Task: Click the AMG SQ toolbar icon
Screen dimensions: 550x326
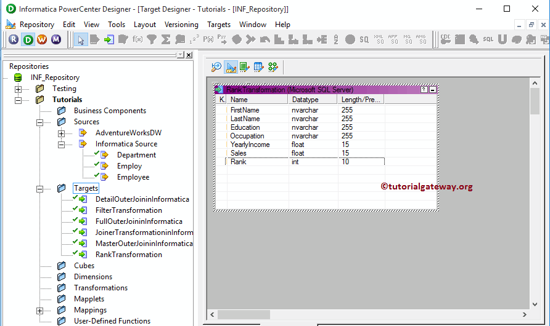Action: (x=421, y=39)
